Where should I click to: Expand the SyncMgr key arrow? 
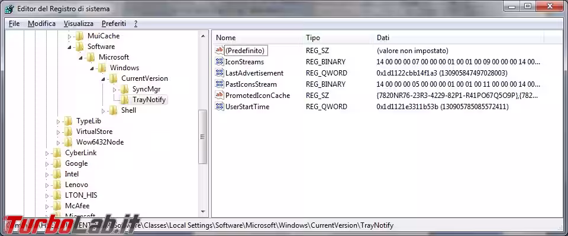pos(115,89)
